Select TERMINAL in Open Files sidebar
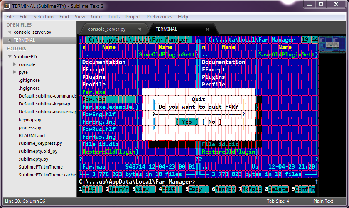The height and width of the screenshot is (208, 349). coord(24,40)
